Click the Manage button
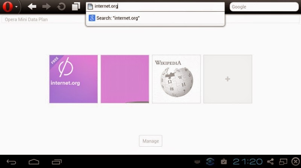301x168 pixels. tap(150, 141)
